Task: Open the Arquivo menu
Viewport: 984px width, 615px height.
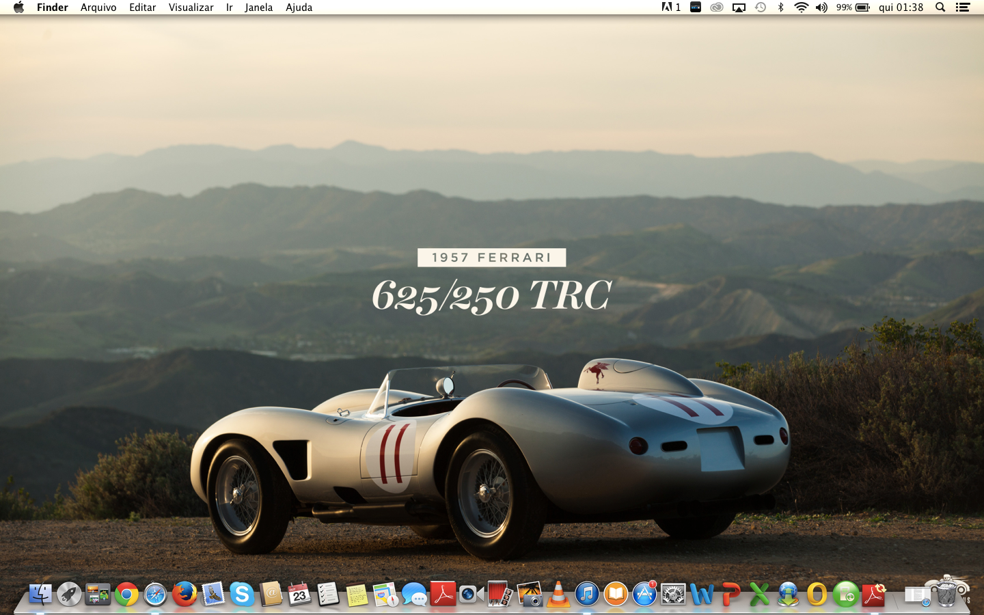Action: (98, 7)
